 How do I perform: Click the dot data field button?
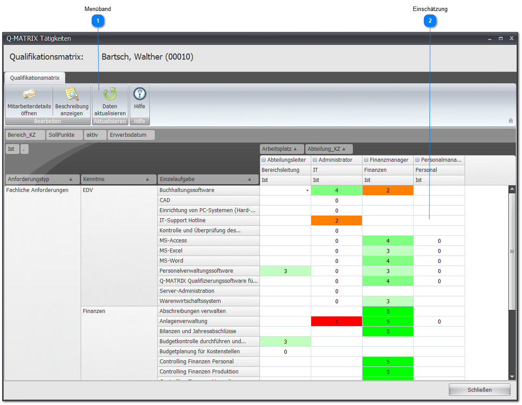(25, 149)
